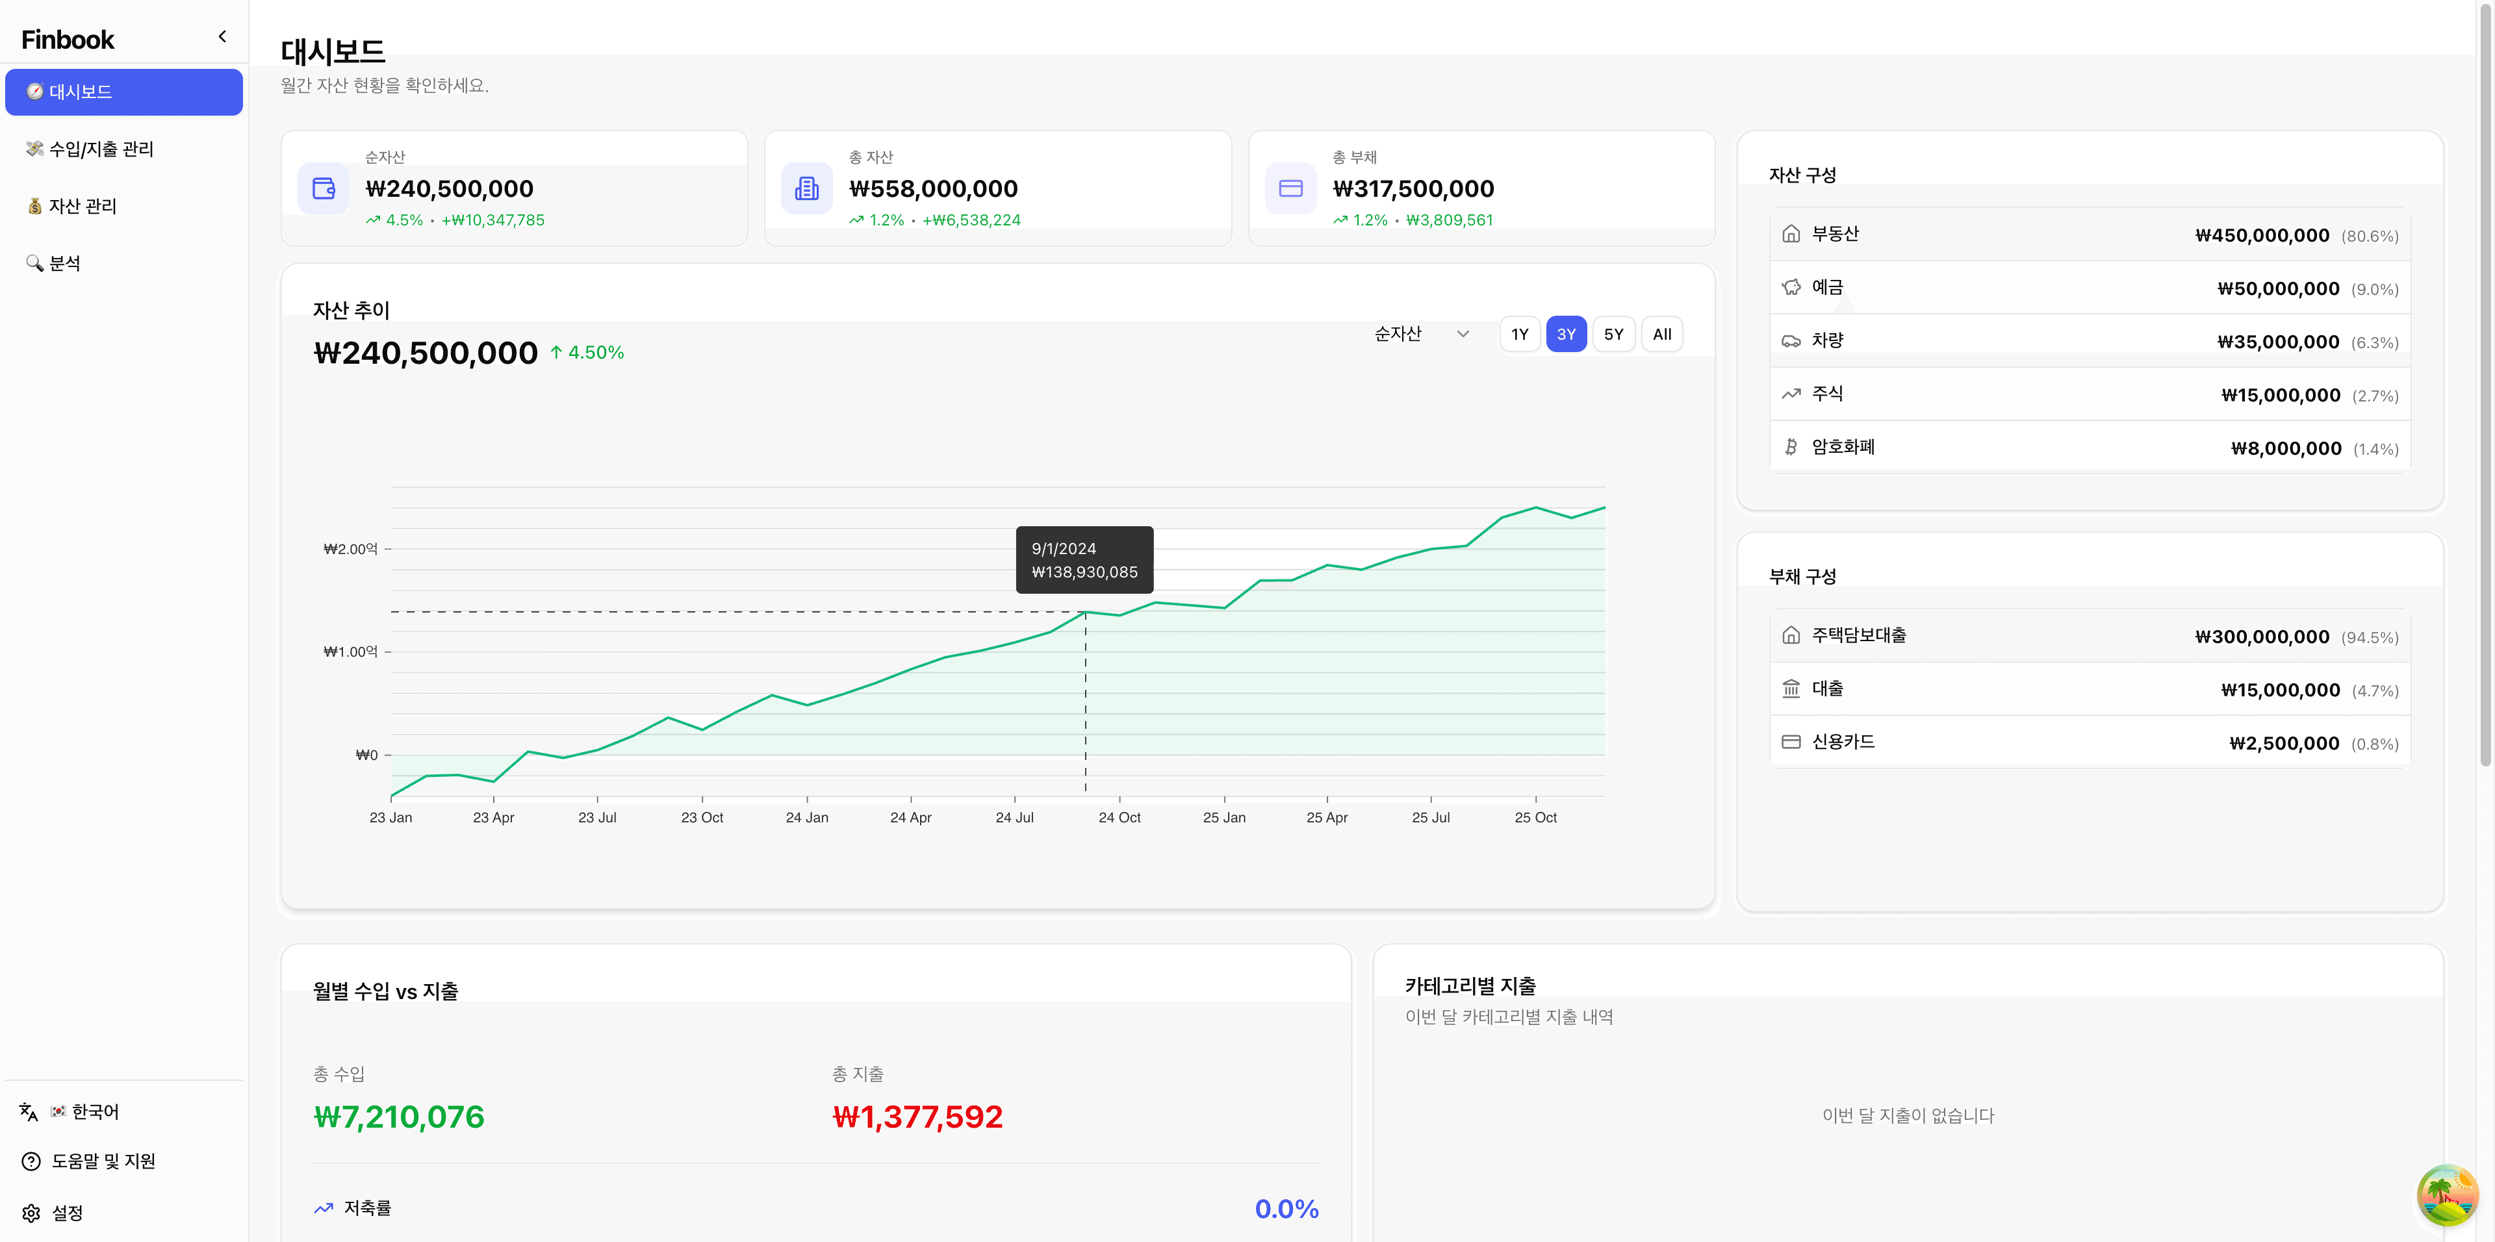Click the bank icon beside 대출
This screenshot has width=2495, height=1242.
tap(1791, 689)
